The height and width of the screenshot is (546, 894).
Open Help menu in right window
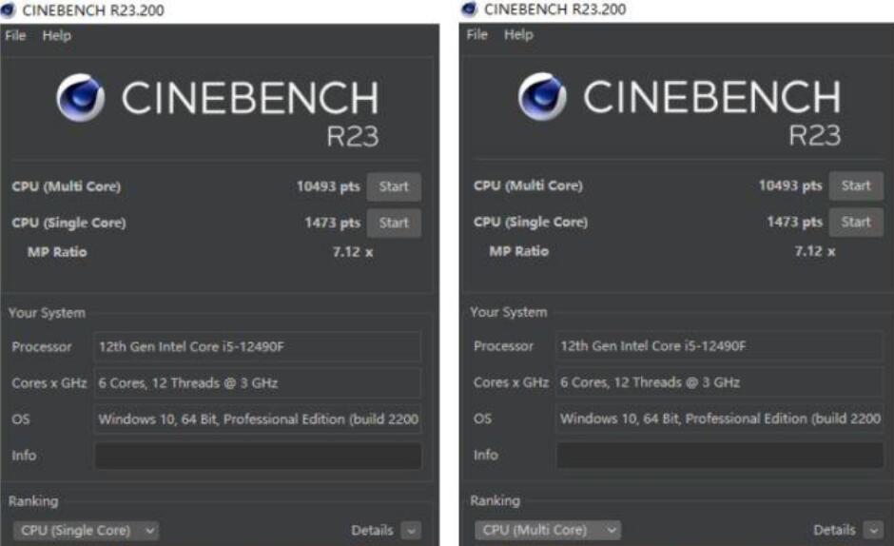(518, 34)
